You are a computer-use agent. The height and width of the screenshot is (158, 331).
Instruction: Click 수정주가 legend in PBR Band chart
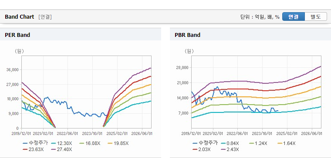click(205, 143)
